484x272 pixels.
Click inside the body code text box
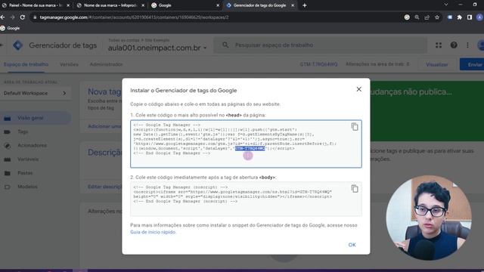pyautogui.click(x=246, y=199)
